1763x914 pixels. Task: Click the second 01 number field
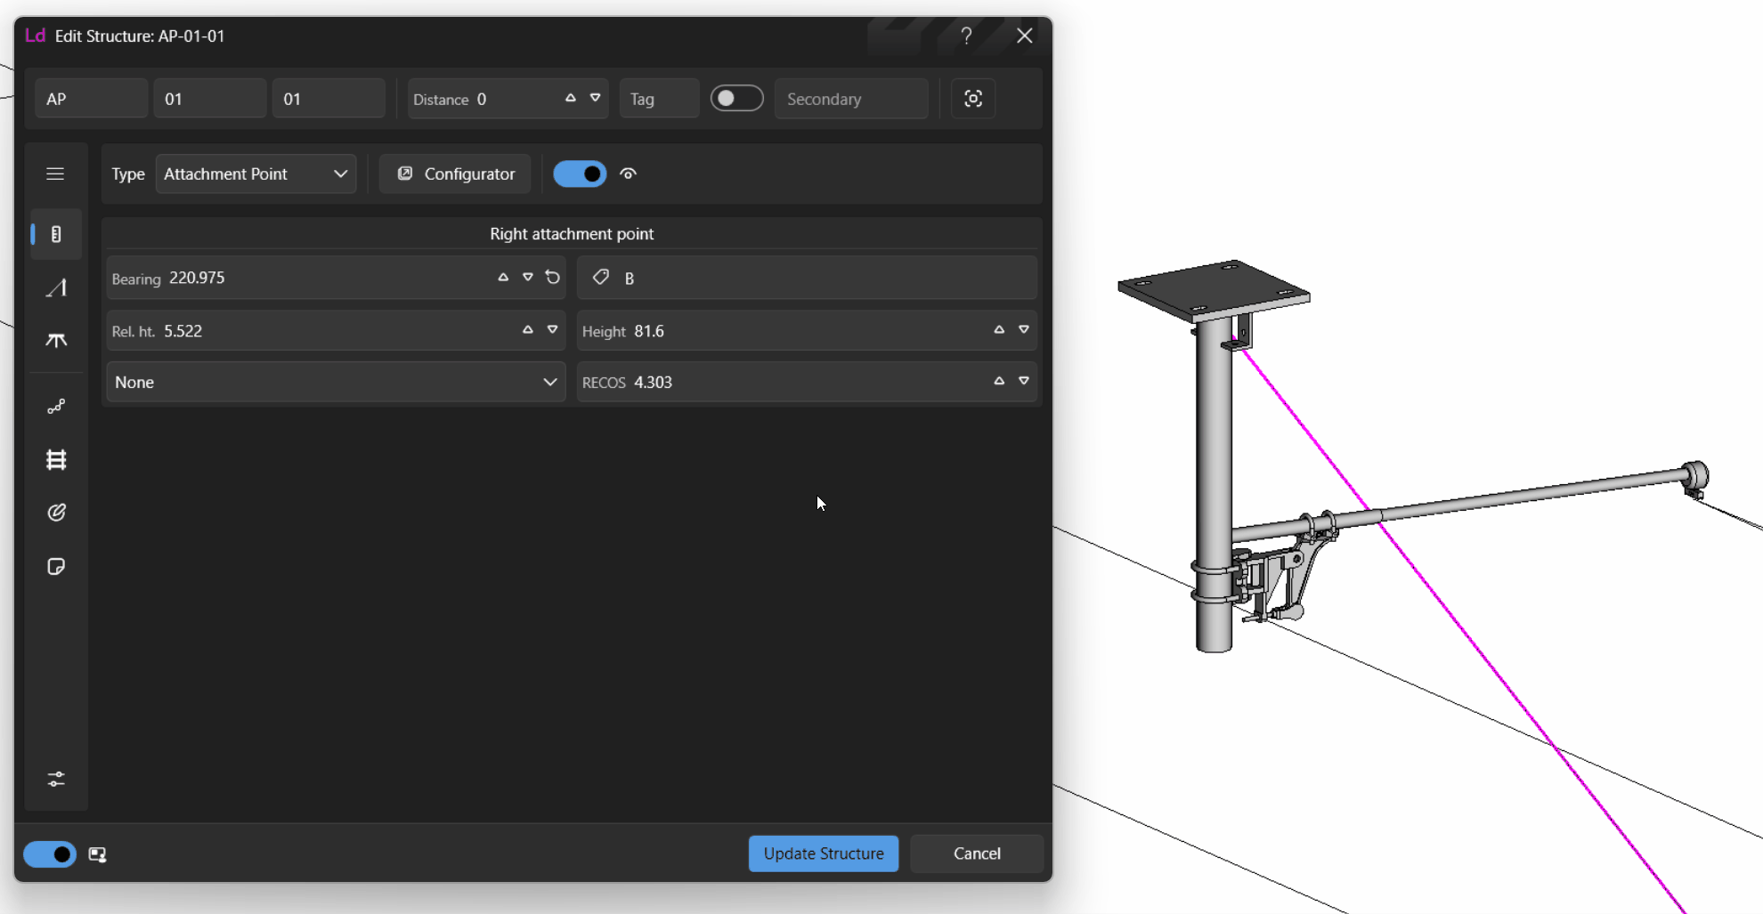329,99
